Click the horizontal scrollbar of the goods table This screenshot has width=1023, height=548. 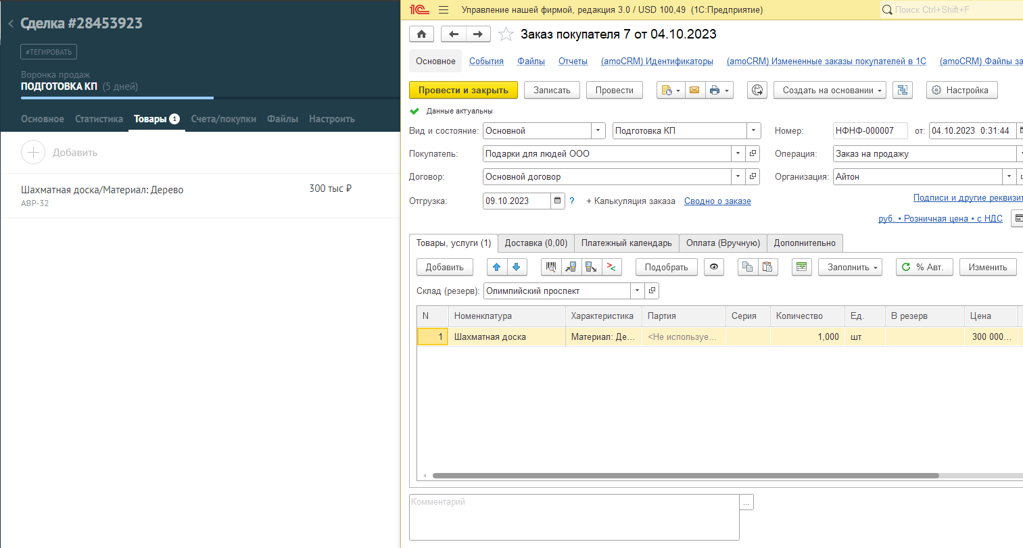point(685,476)
